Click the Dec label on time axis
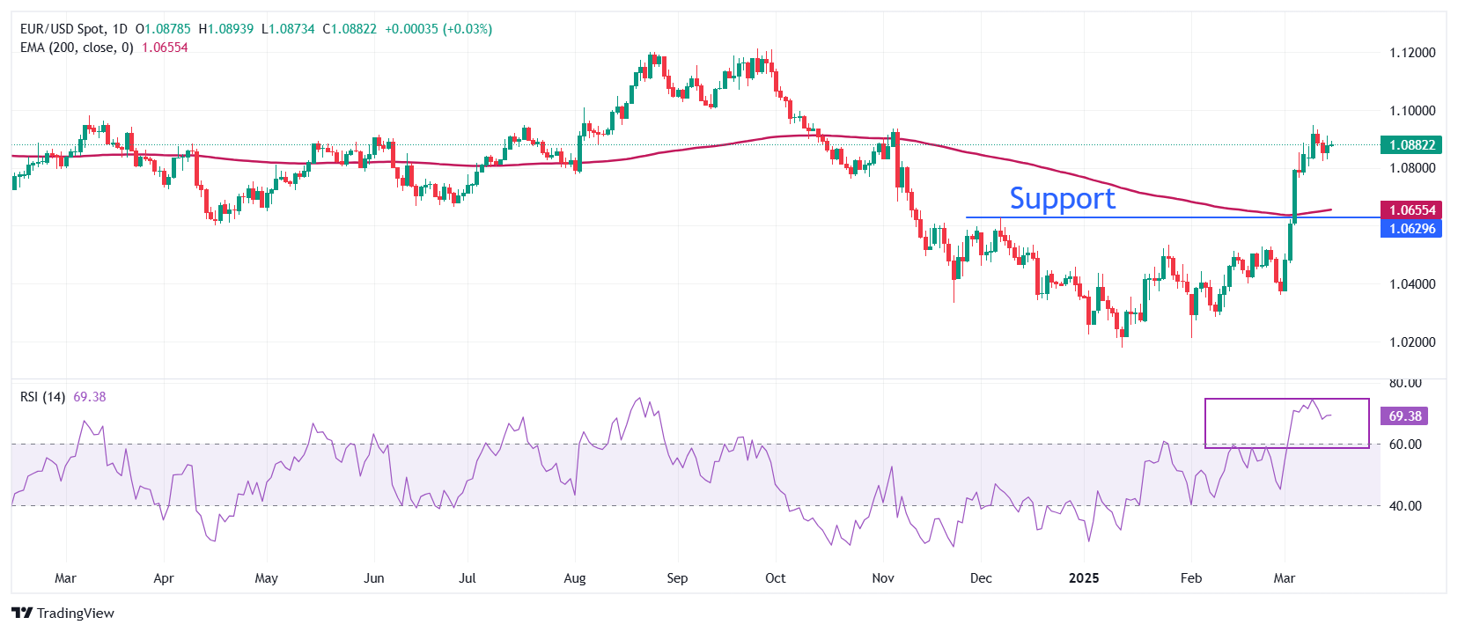The width and height of the screenshot is (1458, 632). pyautogui.click(x=980, y=578)
